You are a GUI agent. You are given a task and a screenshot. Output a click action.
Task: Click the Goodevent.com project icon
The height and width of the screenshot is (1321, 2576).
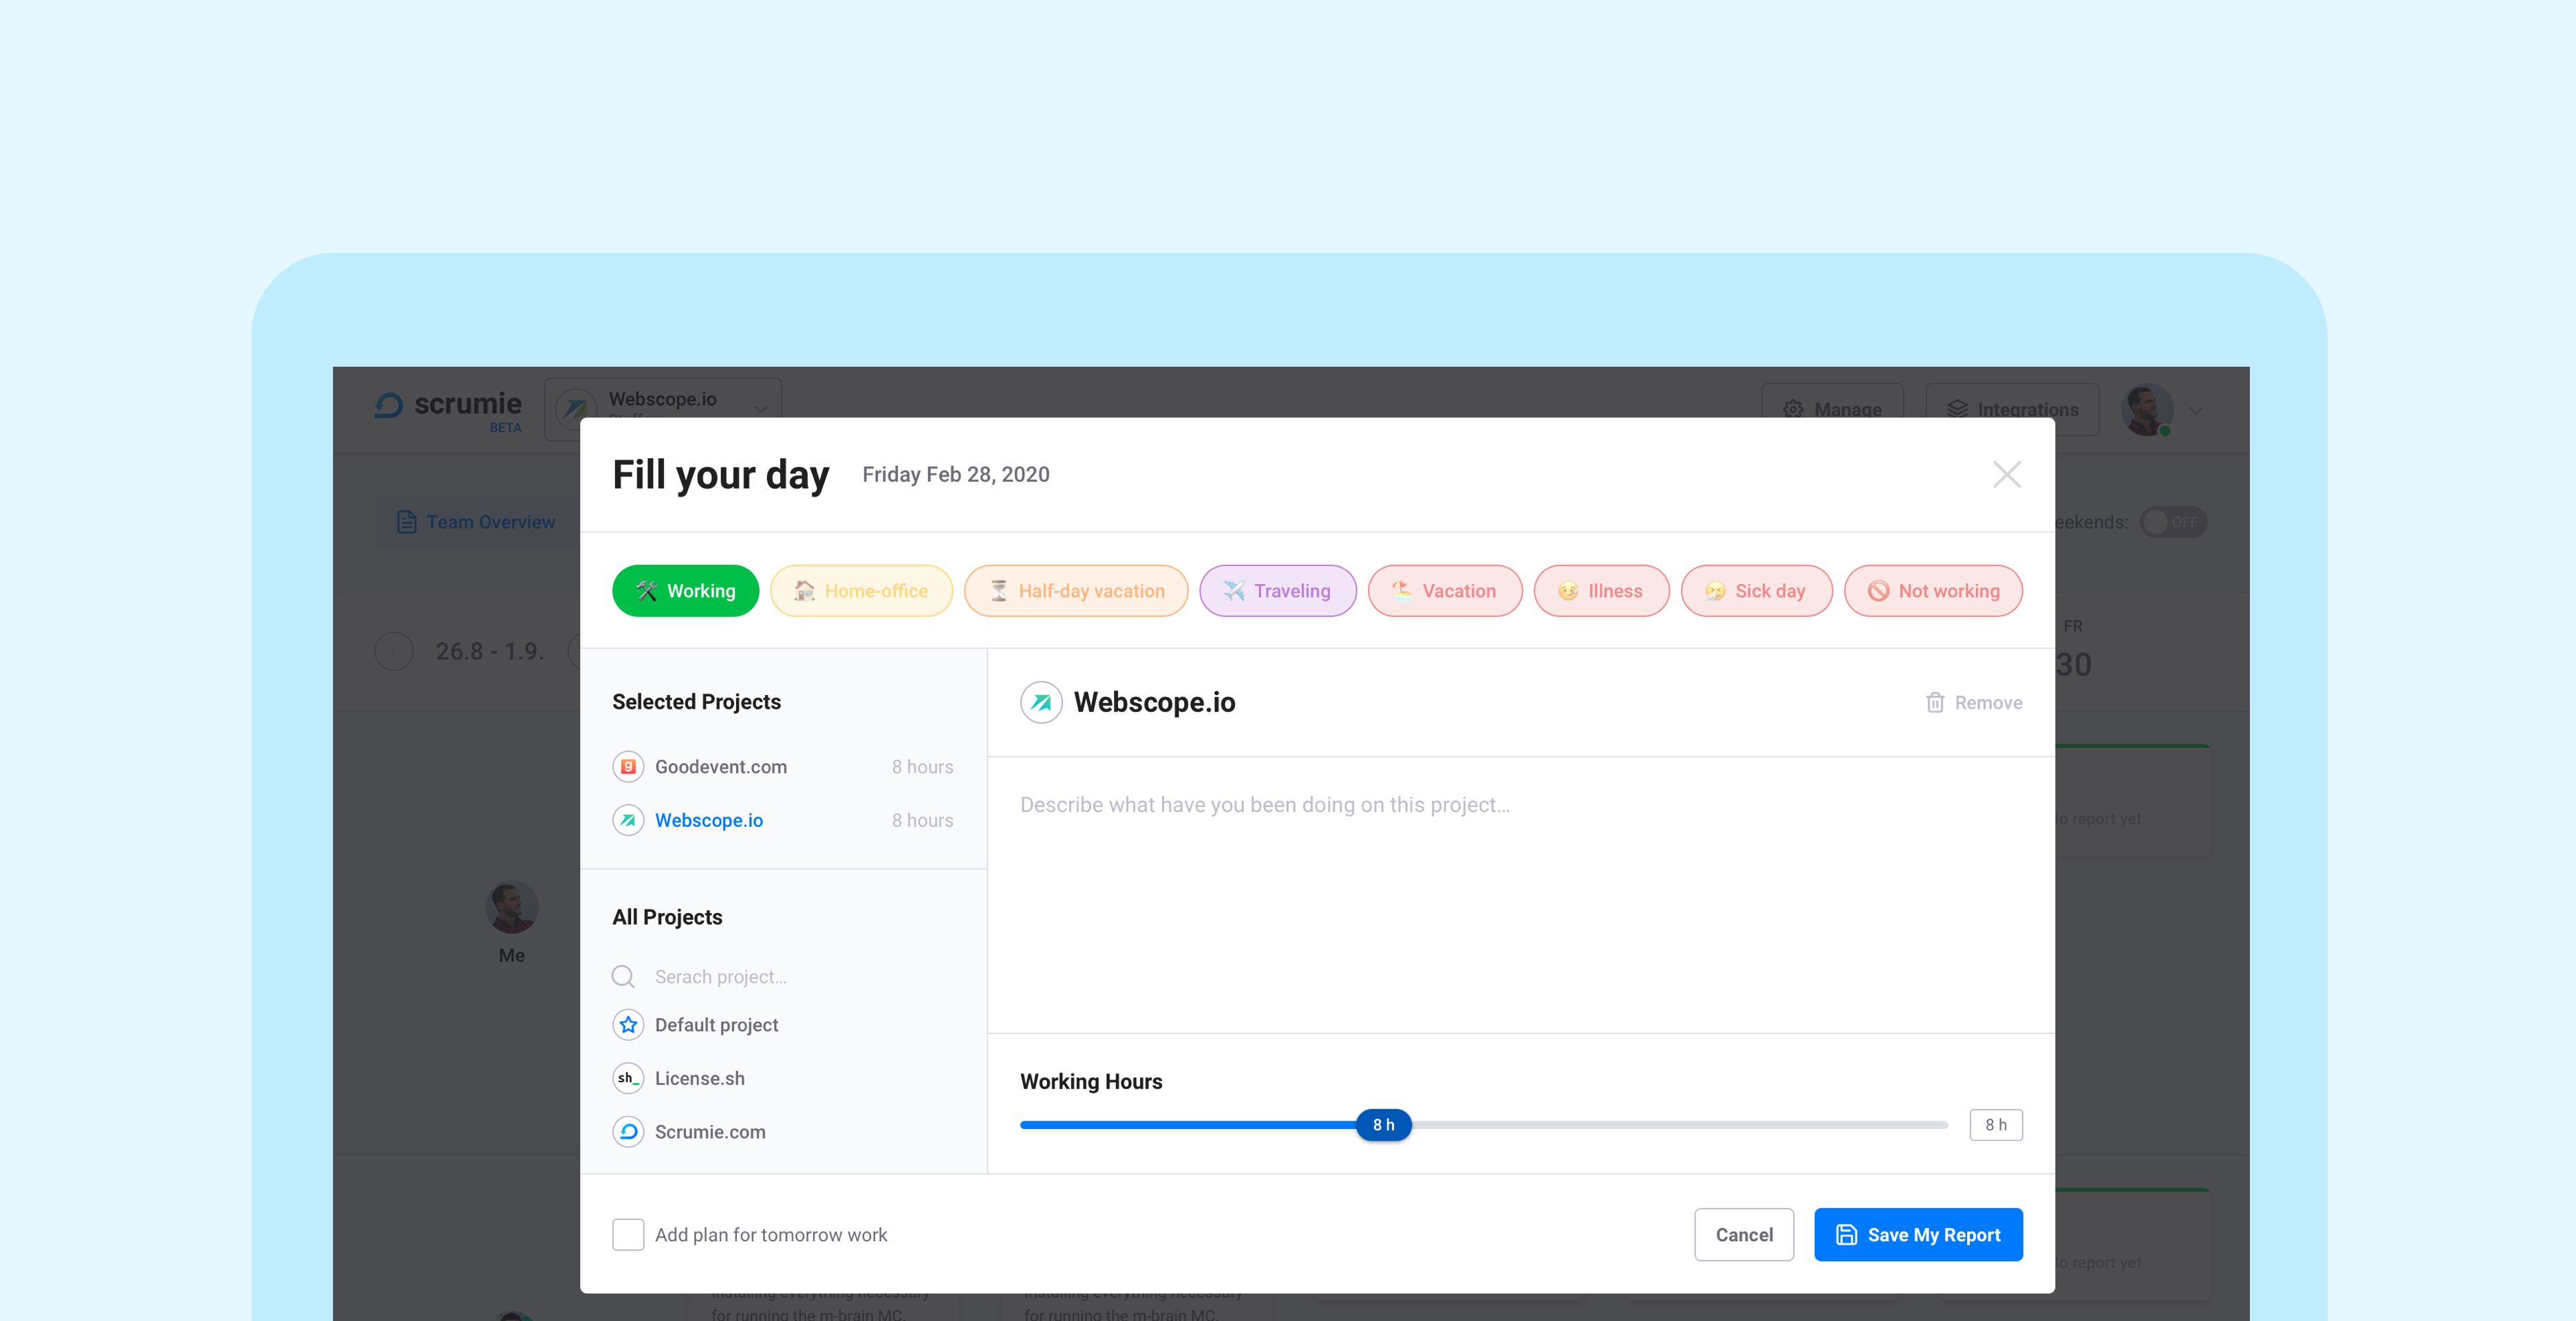tap(628, 767)
